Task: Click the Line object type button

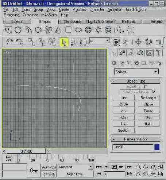Action: [x=124, y=97]
